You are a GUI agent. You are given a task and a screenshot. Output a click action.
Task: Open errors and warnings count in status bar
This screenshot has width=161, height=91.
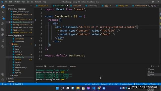pyautogui.click(x=18, y=84)
